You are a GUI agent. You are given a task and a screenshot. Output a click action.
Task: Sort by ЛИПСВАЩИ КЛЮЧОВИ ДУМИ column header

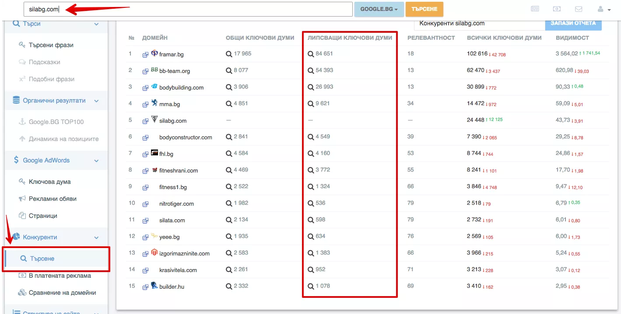[x=350, y=38]
